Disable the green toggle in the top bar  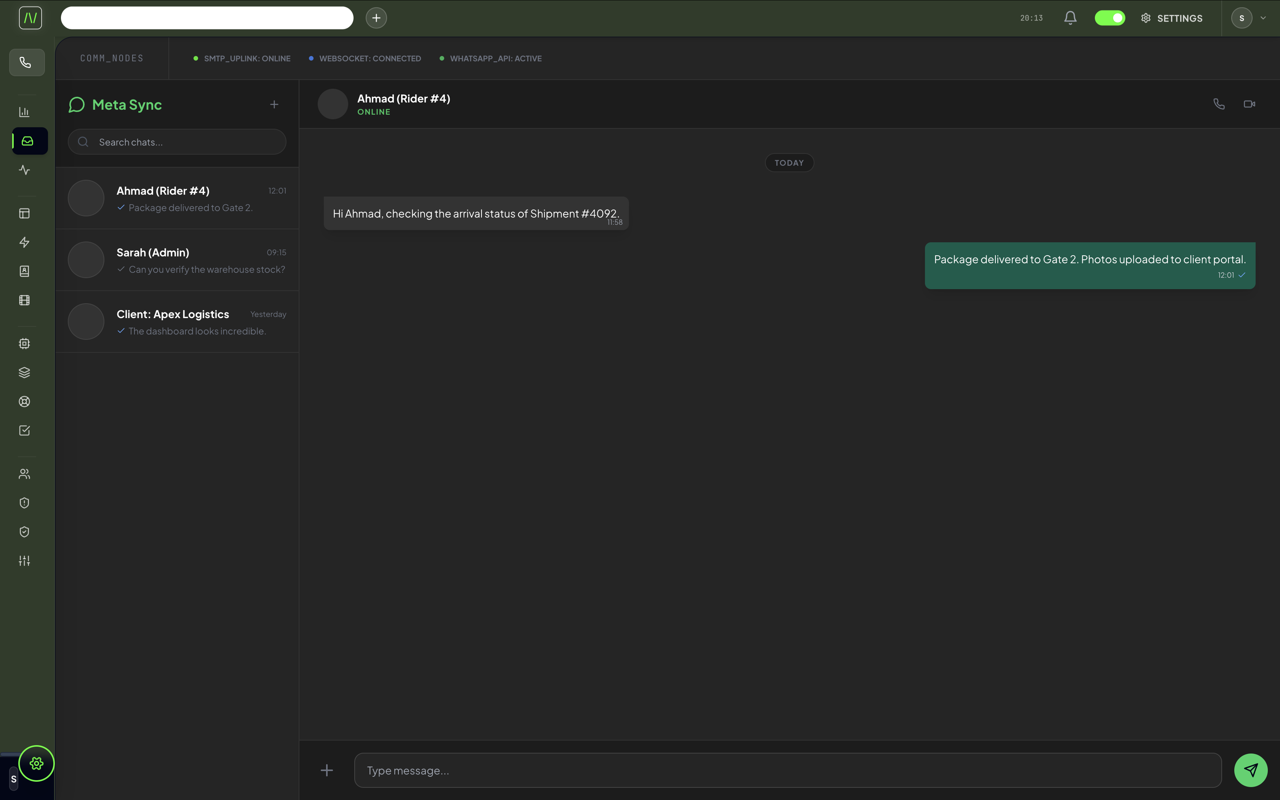pyautogui.click(x=1109, y=18)
